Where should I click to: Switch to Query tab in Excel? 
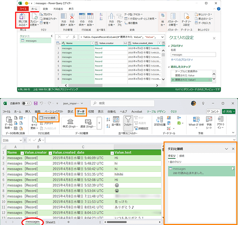(x=173, y=111)
